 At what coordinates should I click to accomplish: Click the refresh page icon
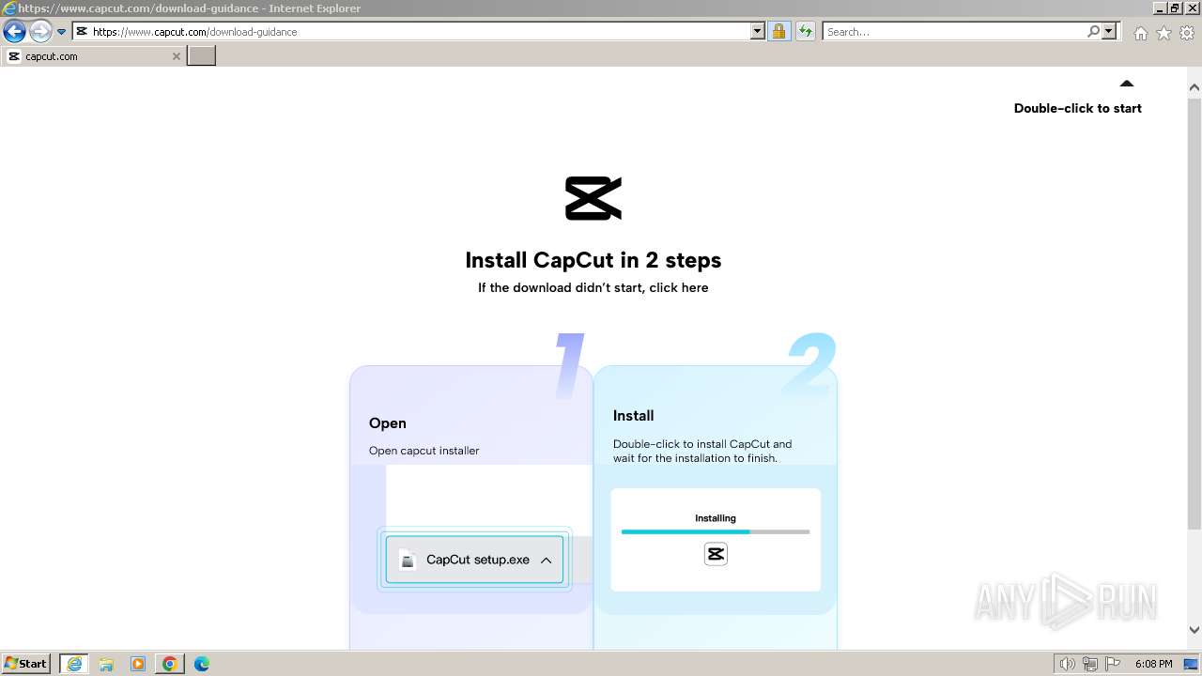(806, 32)
